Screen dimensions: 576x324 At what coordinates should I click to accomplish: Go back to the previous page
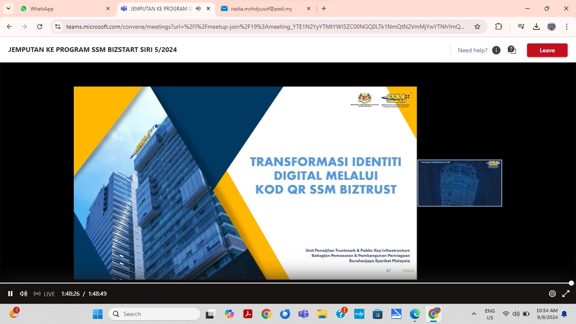tap(9, 27)
